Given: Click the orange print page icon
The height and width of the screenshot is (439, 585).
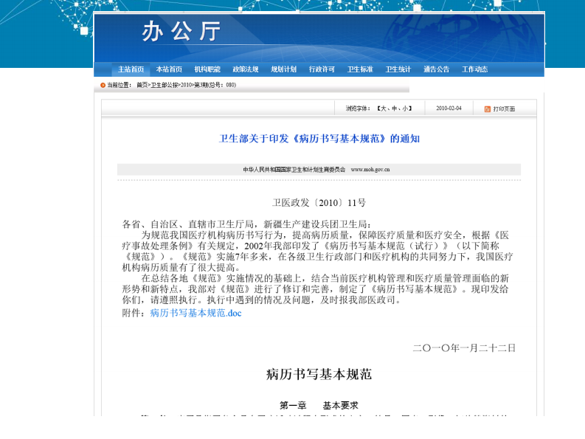Looking at the screenshot, I should (487, 109).
